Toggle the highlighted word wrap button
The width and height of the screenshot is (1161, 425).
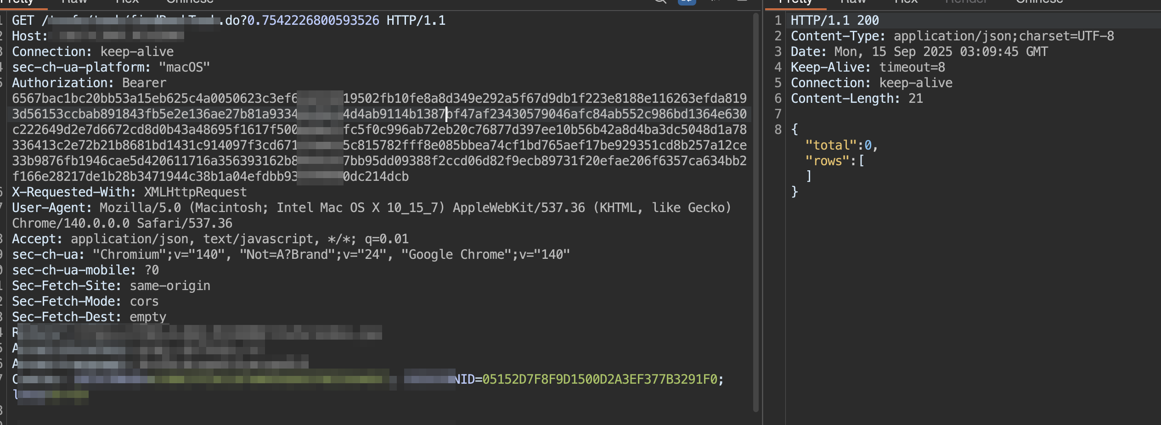(x=687, y=1)
